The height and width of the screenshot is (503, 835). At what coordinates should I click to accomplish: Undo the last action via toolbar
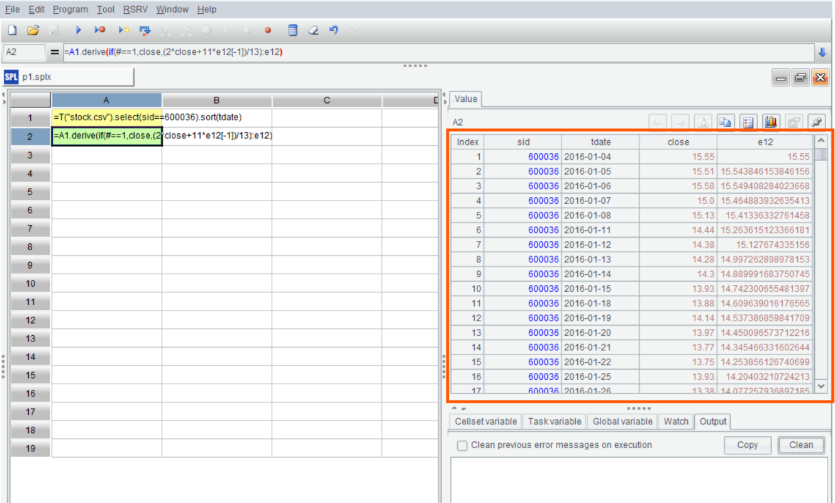coord(334,30)
